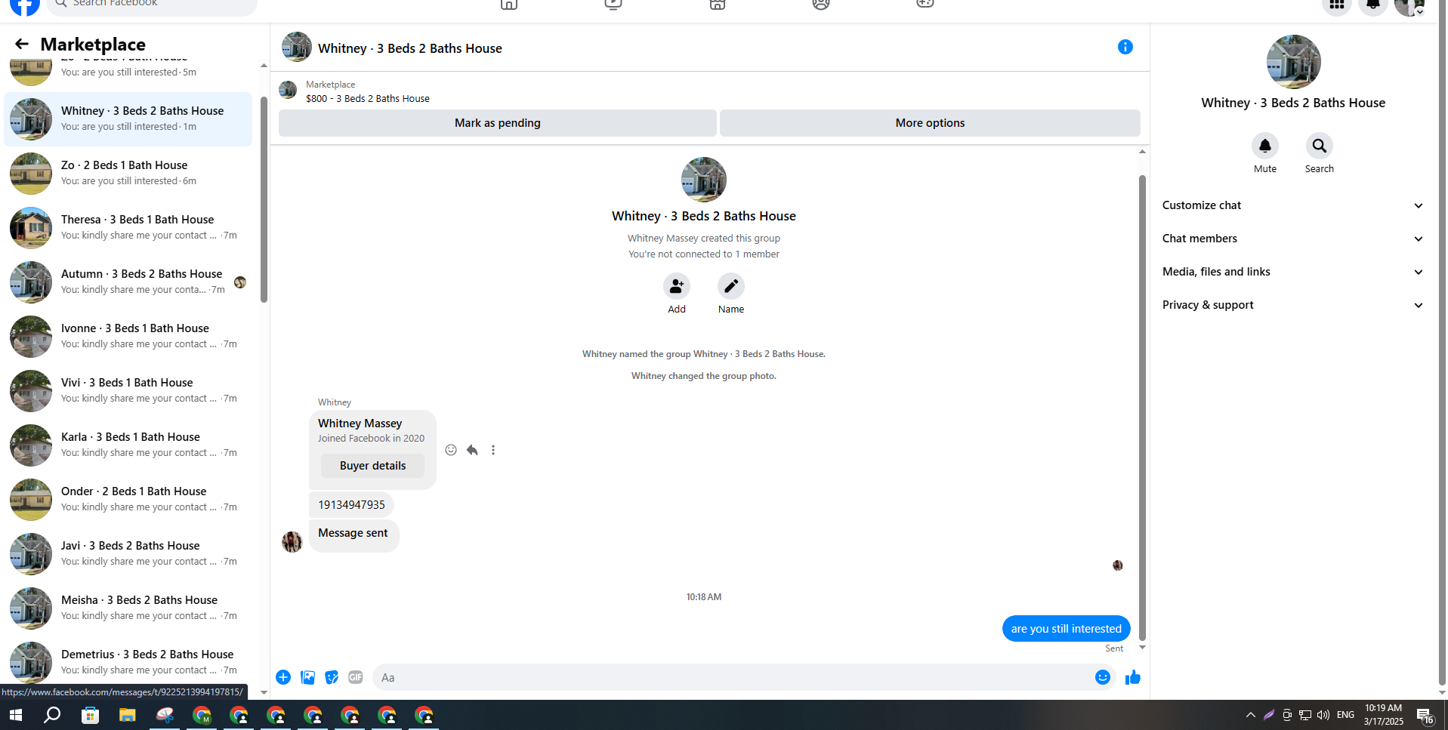View Buyer details for Whitney Massey

(372, 466)
